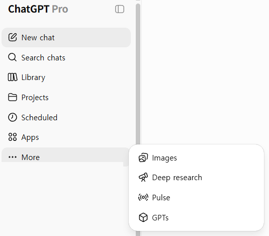Click the three-dots icon beside More
Screen dimensions: 269x236
point(13,157)
